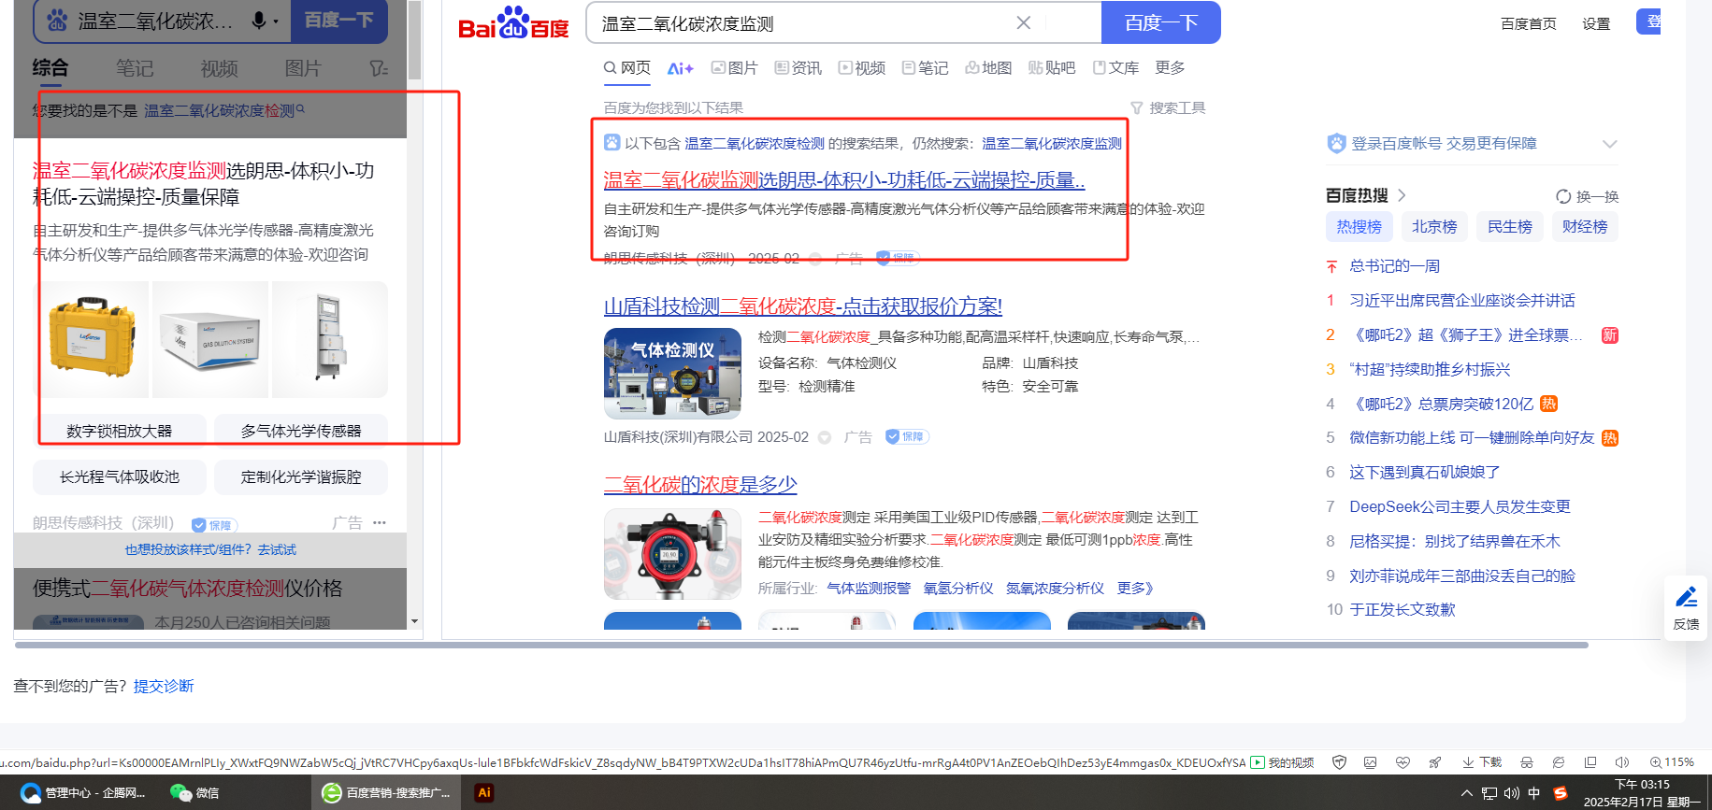
Task: Show hidden system tray icons
Action: click(x=1466, y=793)
